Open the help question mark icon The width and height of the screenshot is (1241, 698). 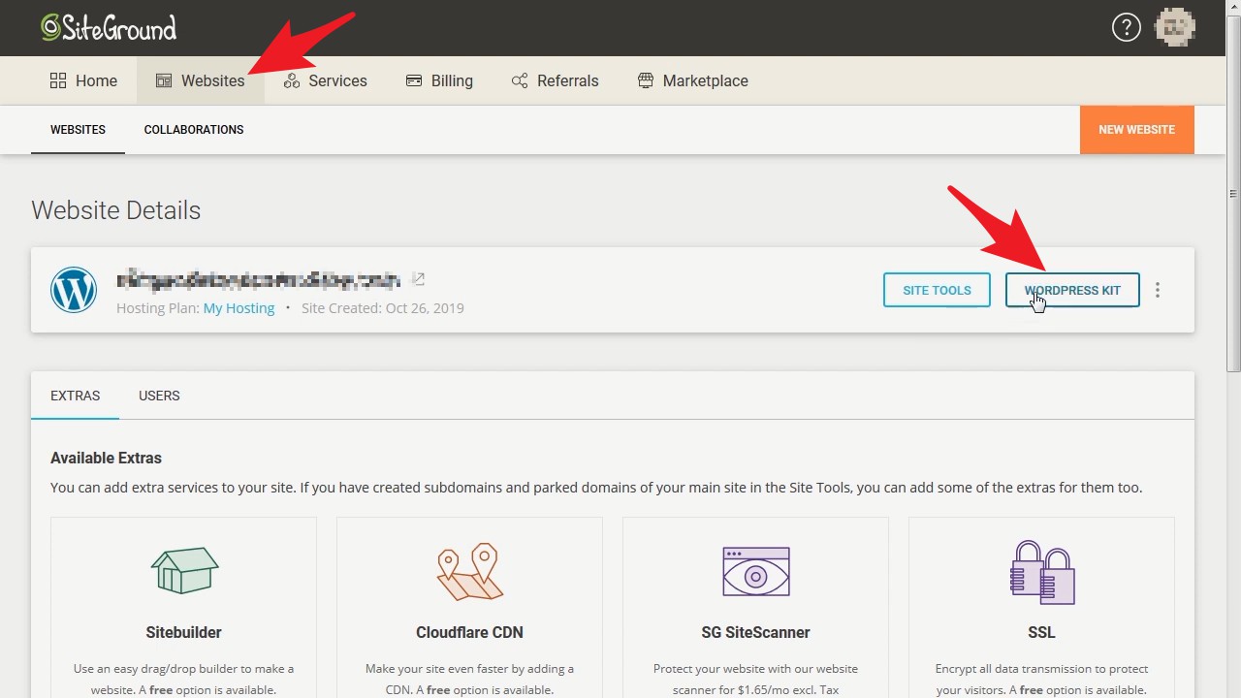point(1126,27)
